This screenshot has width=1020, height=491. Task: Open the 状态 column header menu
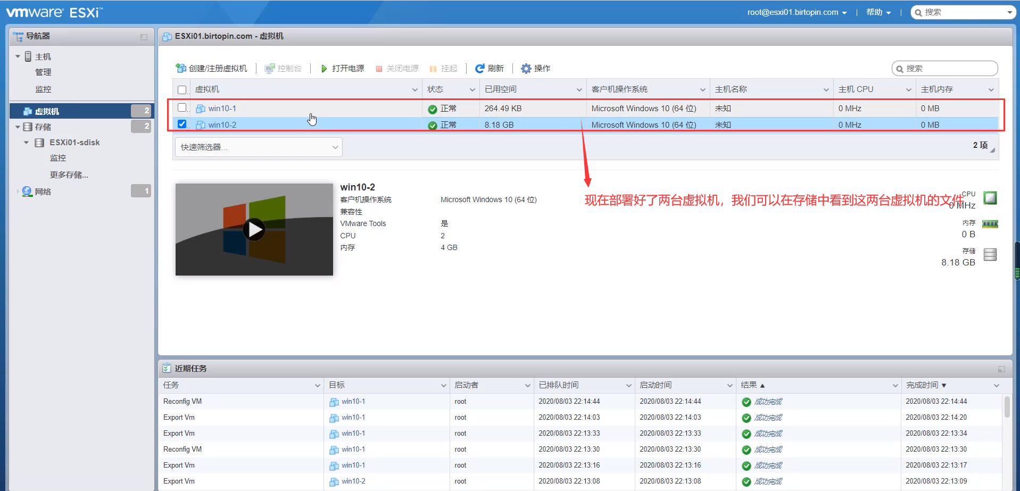click(x=472, y=90)
